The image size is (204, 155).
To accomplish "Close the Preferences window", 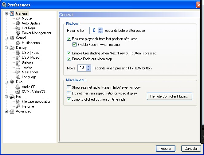I will click(x=198, y=5).
